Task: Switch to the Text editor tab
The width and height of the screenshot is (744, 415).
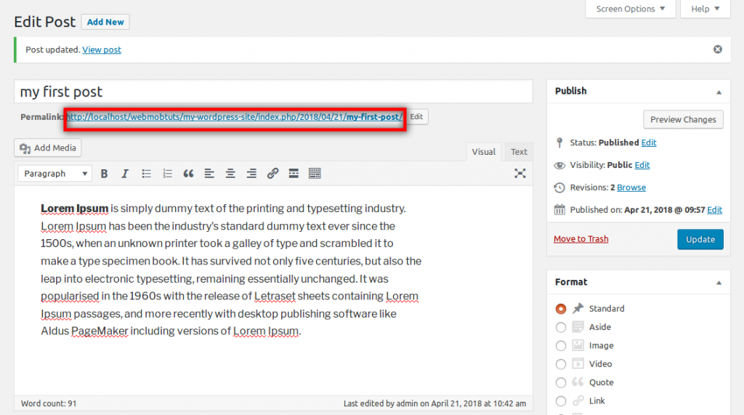Action: click(x=519, y=152)
